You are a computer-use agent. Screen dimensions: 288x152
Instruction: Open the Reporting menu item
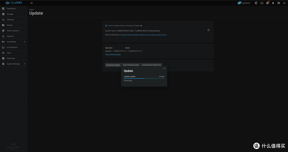pos(14,58)
